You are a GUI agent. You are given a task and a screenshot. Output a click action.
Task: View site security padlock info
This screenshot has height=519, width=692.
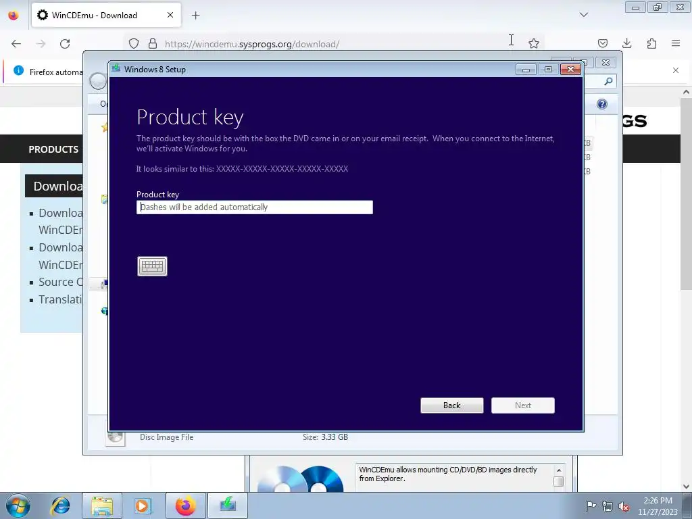pos(153,44)
